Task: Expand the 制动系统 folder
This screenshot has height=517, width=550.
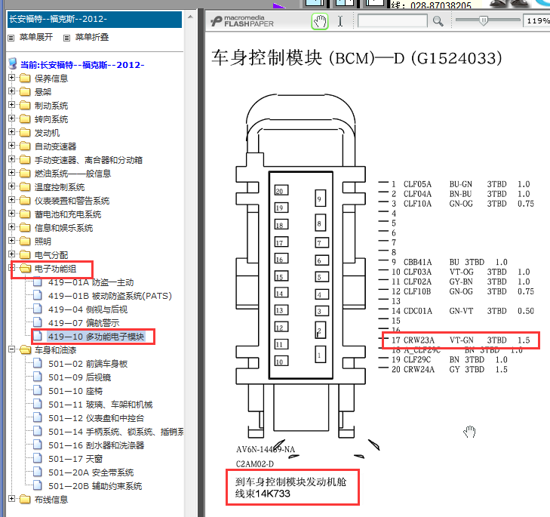Action: 11,105
